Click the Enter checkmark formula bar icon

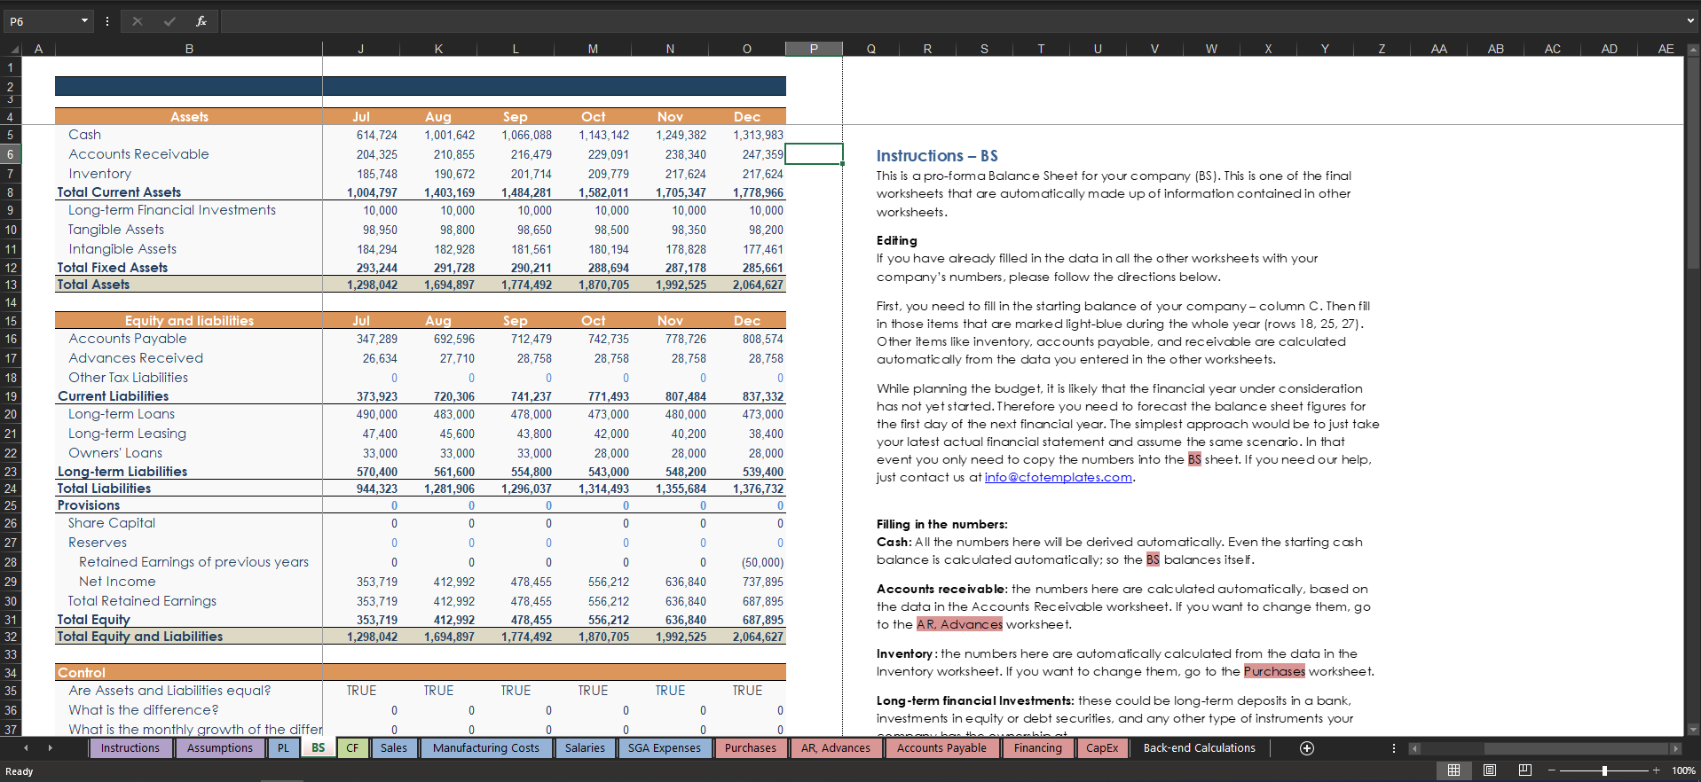pos(169,21)
